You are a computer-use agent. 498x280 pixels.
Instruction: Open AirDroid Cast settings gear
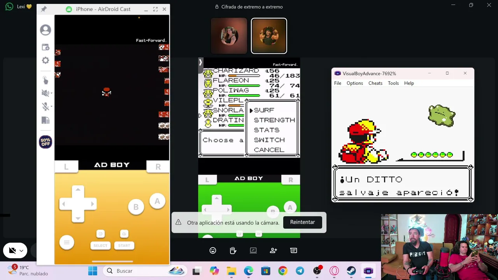click(x=46, y=60)
